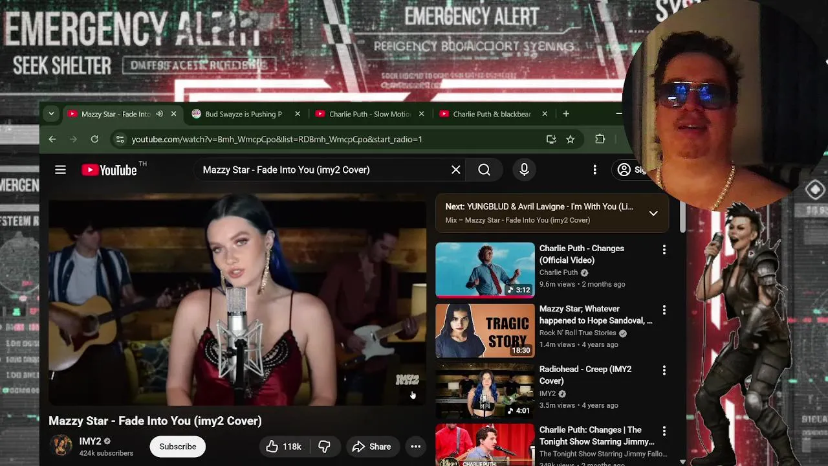Open the browser extensions puzzle icon
The width and height of the screenshot is (828, 466).
click(600, 139)
